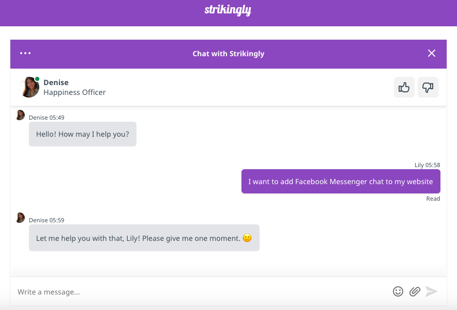Click Denise's profile photo in header
This screenshot has width=457, height=310.
pos(29,87)
